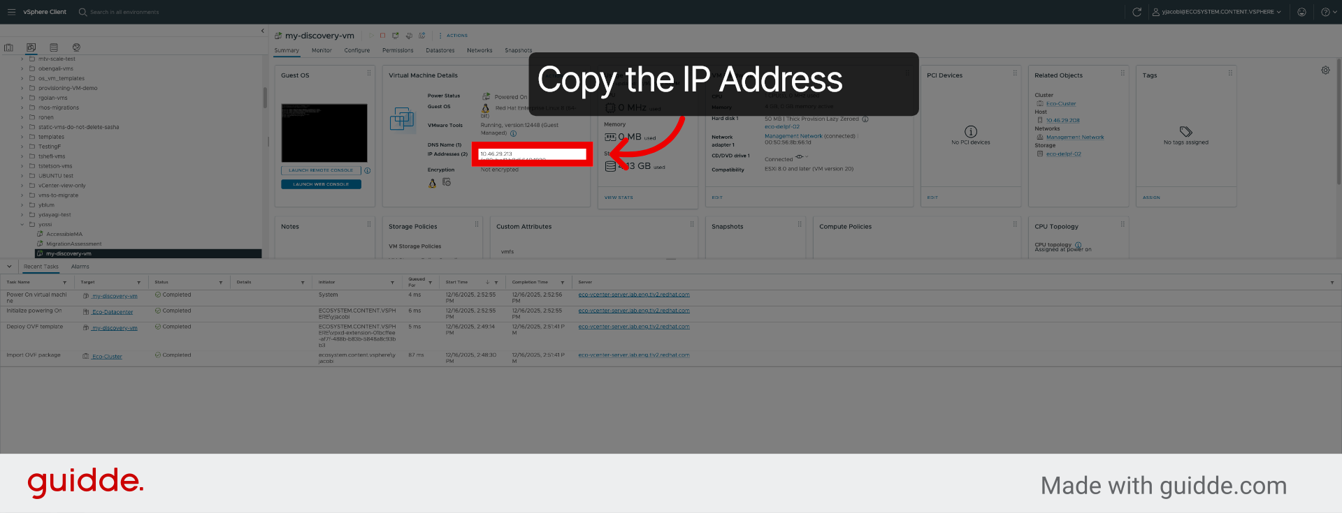Screen dimensions: 1342x513
Task: Select static-vms-do-not-delete-sasha folder
Action: click(78, 127)
